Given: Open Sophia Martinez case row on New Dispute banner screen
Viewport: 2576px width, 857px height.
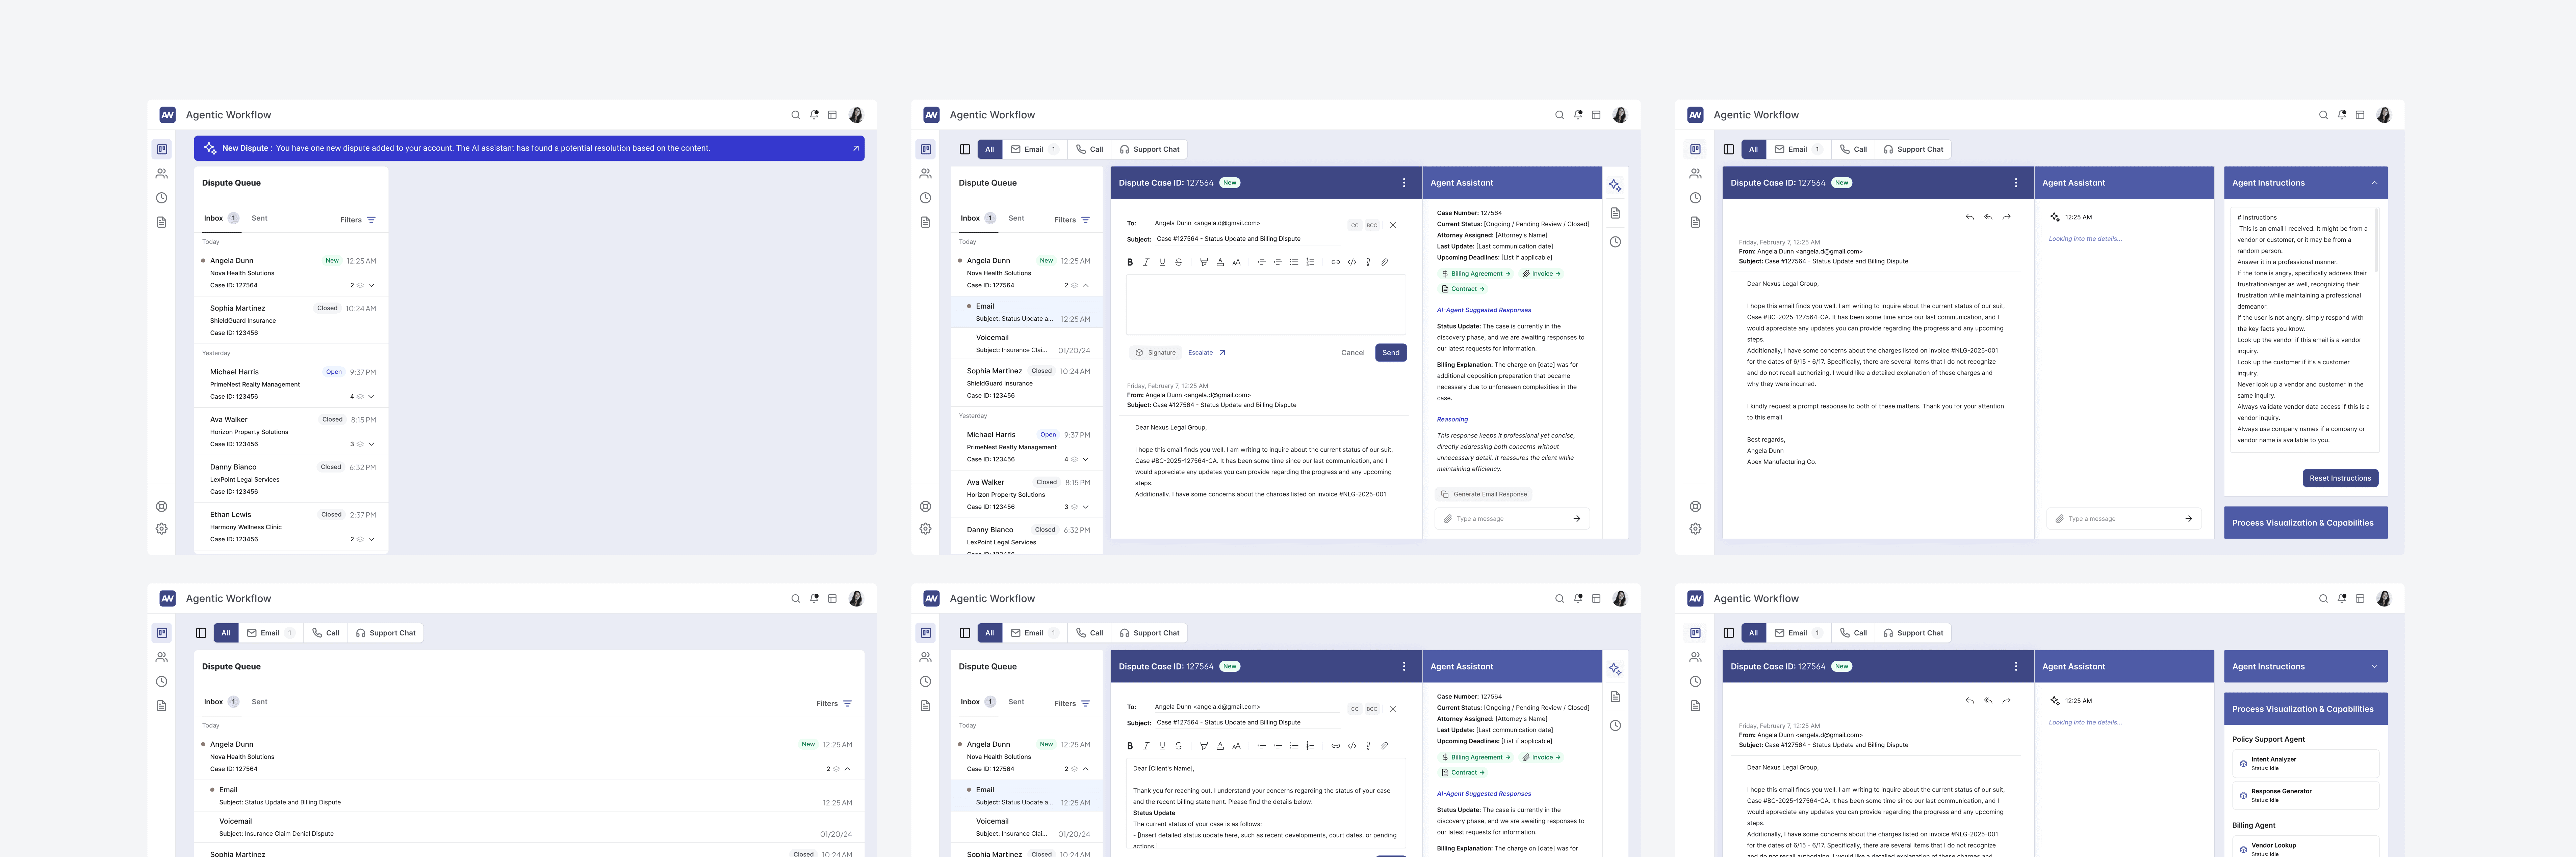Looking at the screenshot, I should [291, 321].
